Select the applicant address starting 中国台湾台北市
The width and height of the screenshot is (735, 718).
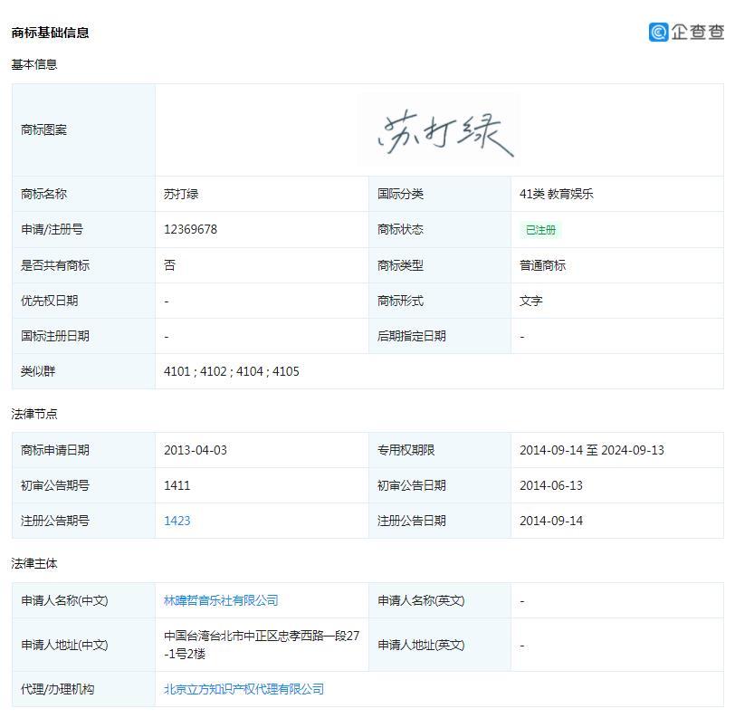pos(262,645)
